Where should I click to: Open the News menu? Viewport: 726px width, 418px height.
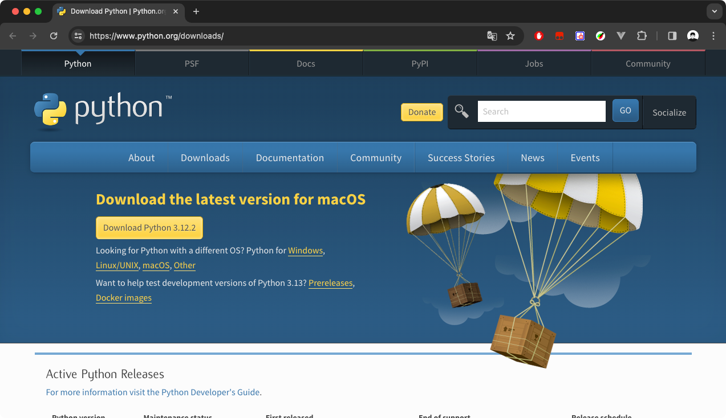click(533, 158)
